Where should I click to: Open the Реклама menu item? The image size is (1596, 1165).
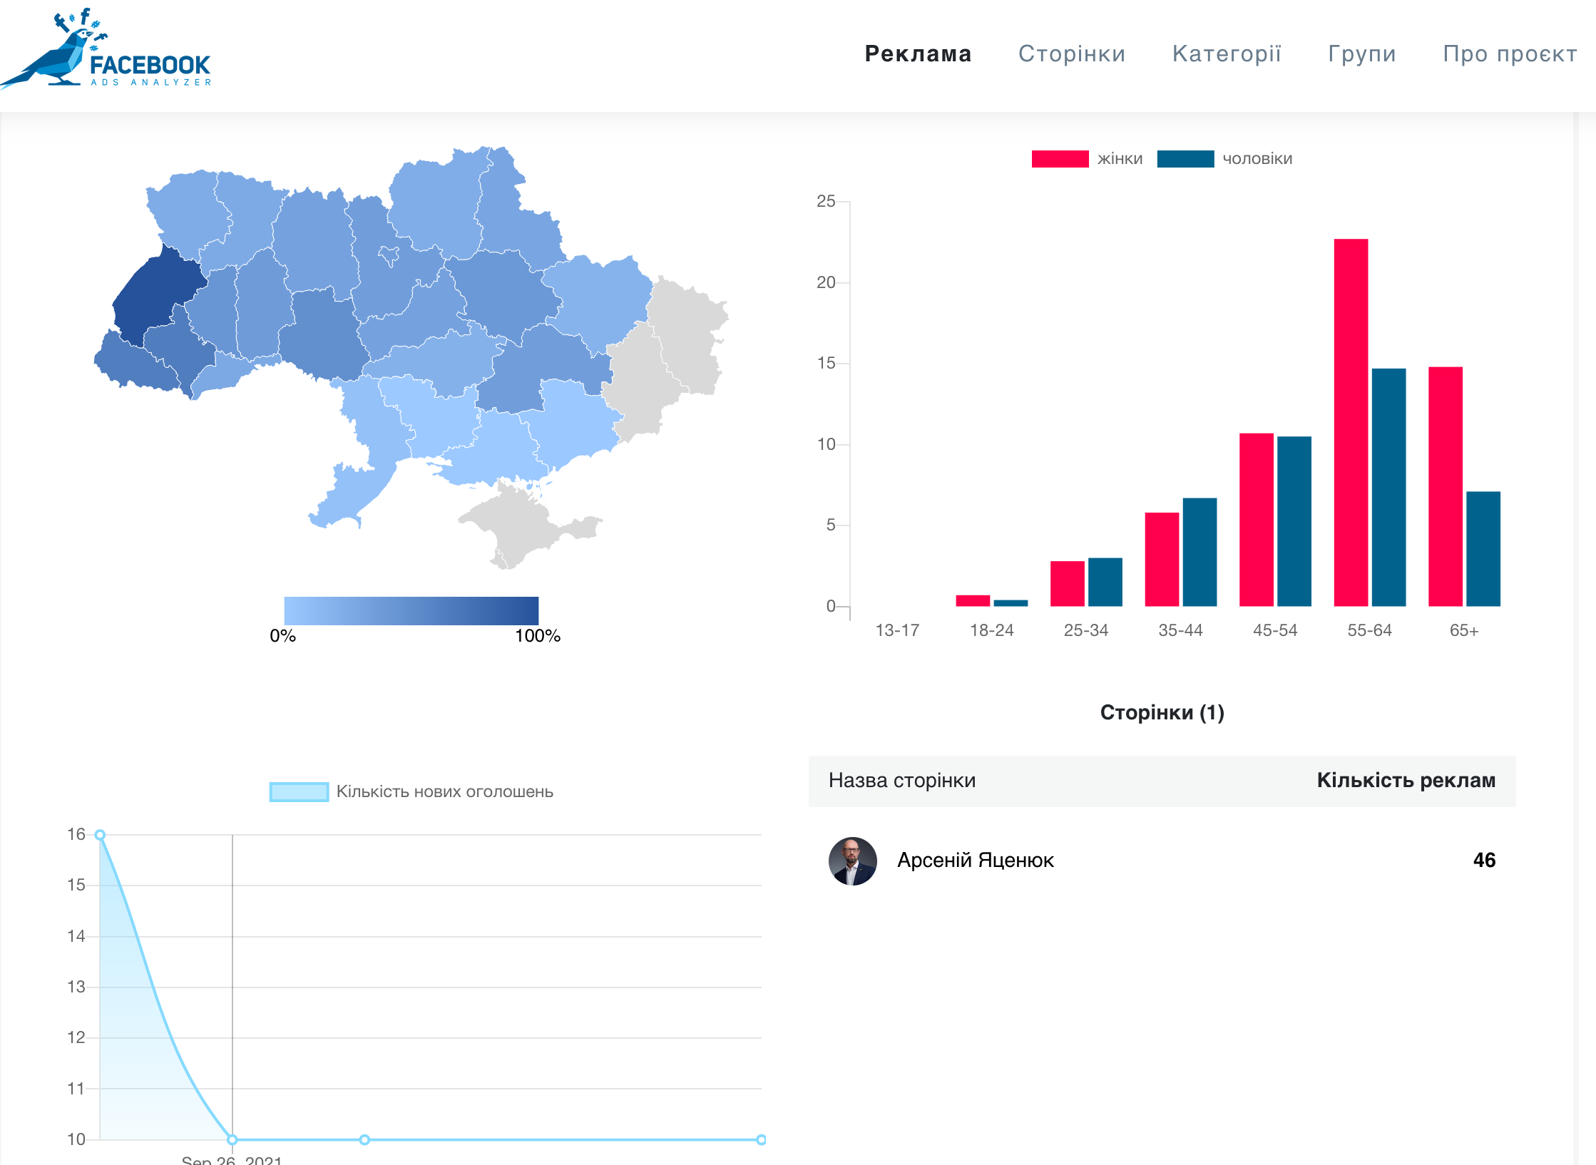pyautogui.click(x=918, y=54)
